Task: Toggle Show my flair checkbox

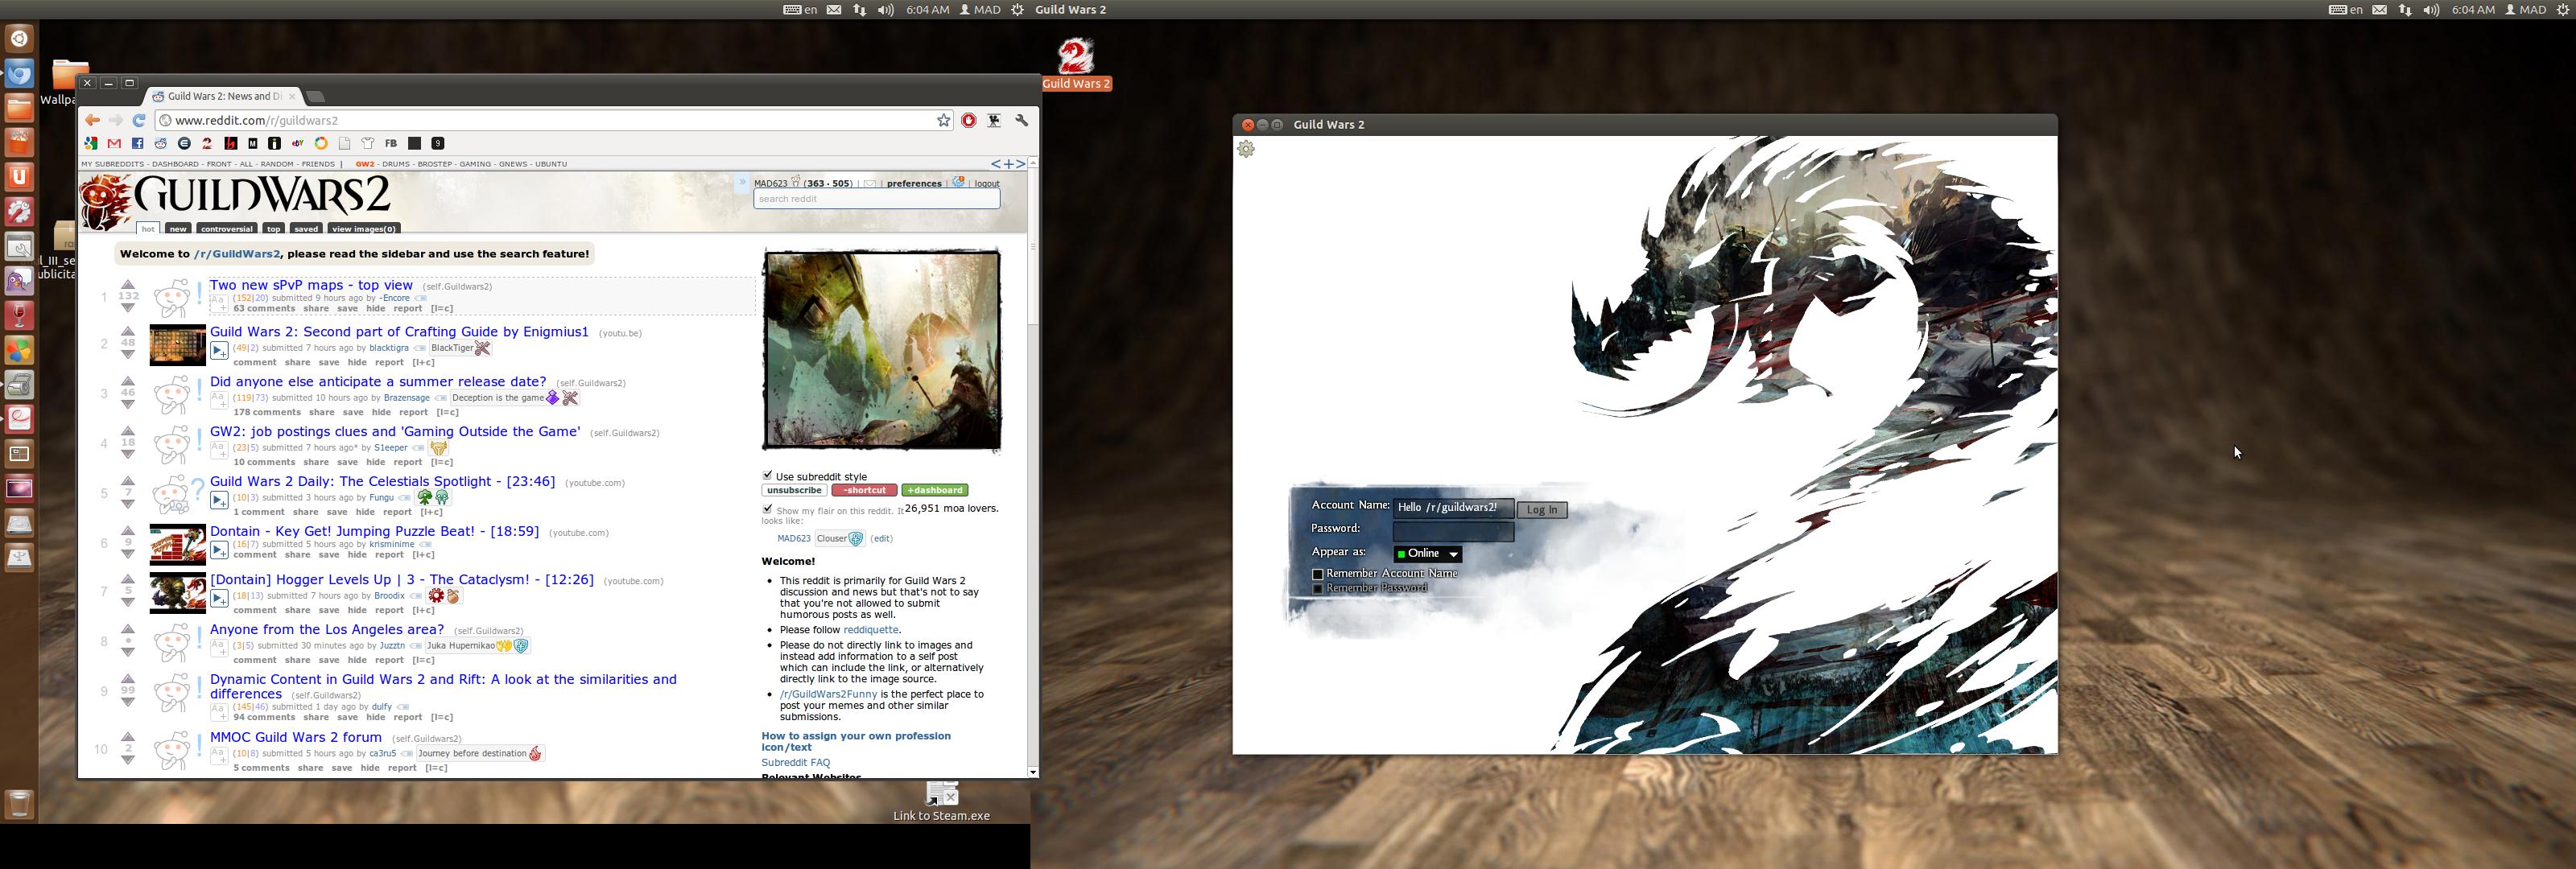Action: click(x=767, y=510)
